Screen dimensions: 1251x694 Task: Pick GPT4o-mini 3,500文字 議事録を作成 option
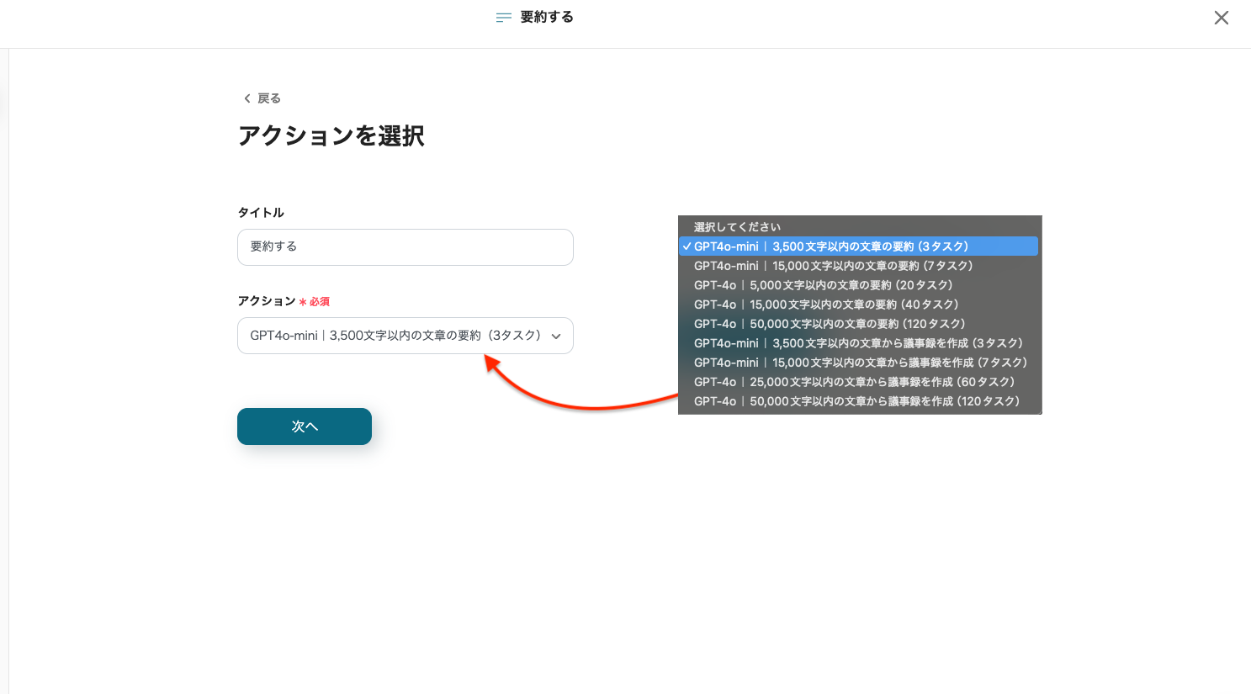pos(858,343)
